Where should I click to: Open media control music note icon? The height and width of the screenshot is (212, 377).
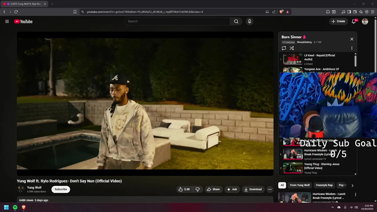click(x=343, y=12)
